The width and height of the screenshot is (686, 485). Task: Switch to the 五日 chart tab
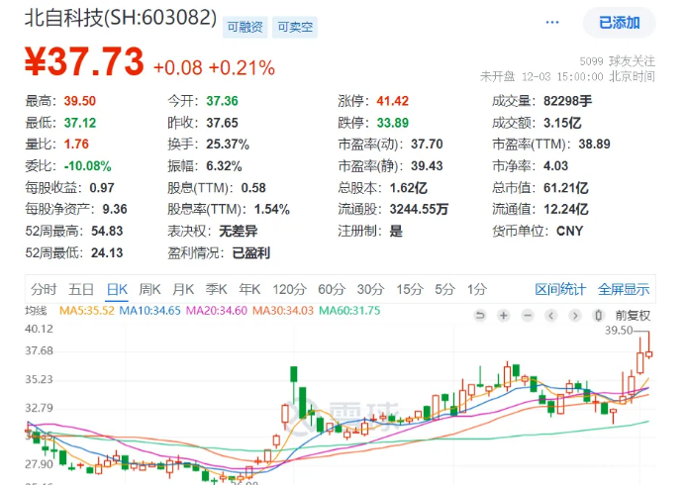point(81,289)
